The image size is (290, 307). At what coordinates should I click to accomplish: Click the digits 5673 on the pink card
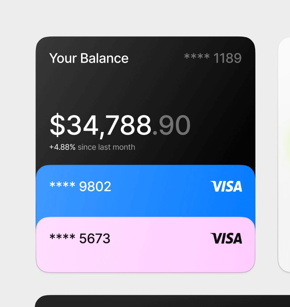pyautogui.click(x=95, y=239)
